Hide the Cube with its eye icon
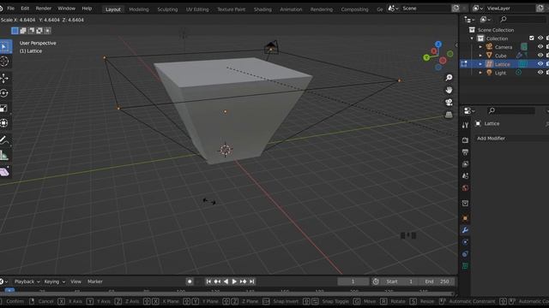Viewport: 549px width, 308px height. (x=540, y=55)
